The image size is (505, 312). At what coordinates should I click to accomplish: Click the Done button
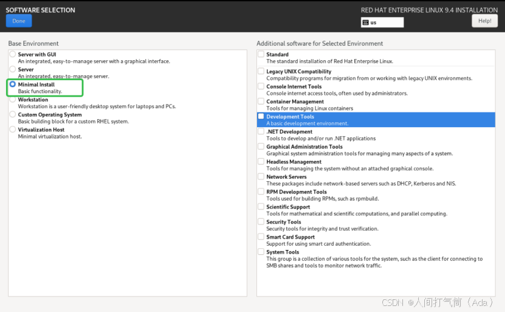pos(19,21)
